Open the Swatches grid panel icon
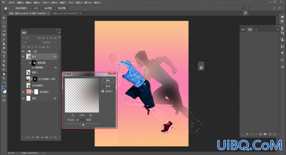 coord(282,22)
